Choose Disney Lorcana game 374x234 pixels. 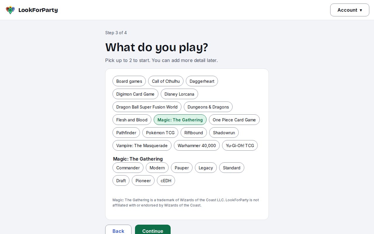tap(179, 94)
